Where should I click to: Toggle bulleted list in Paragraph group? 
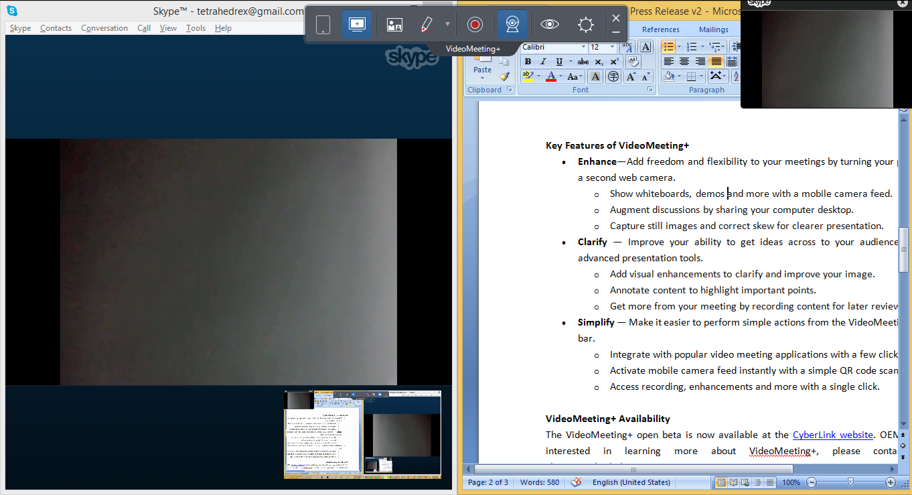668,47
